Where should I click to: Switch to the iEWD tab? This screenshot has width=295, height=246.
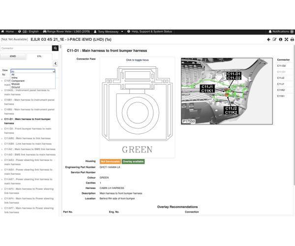[x=13, y=56]
